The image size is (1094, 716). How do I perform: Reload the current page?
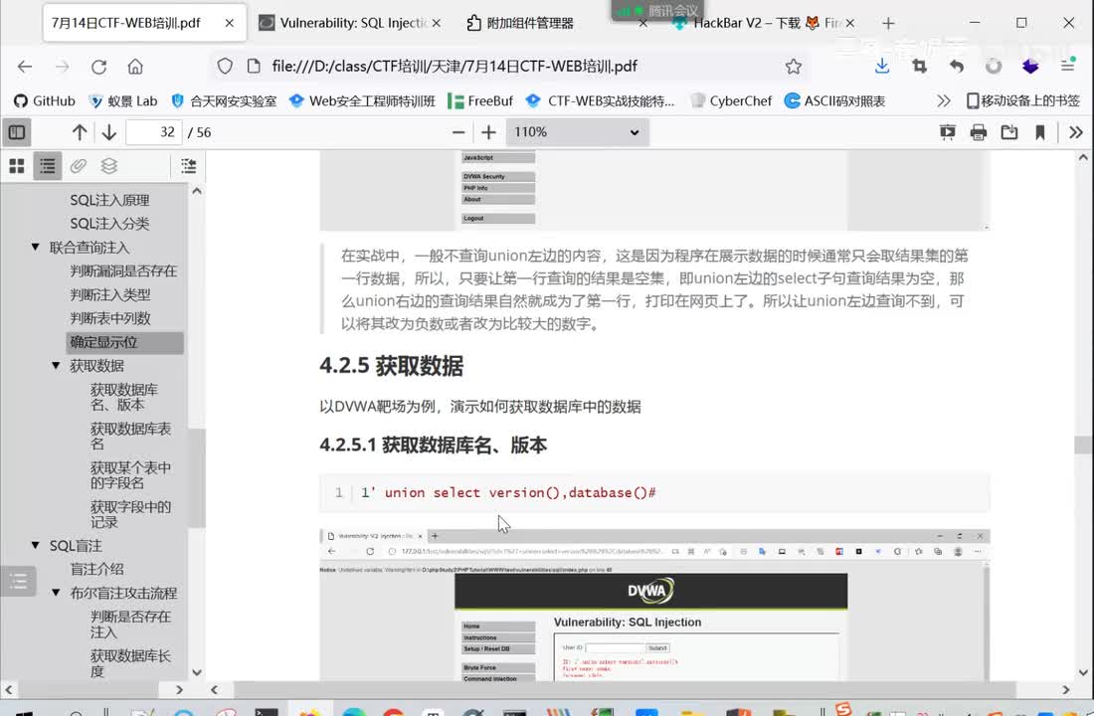[x=98, y=67]
